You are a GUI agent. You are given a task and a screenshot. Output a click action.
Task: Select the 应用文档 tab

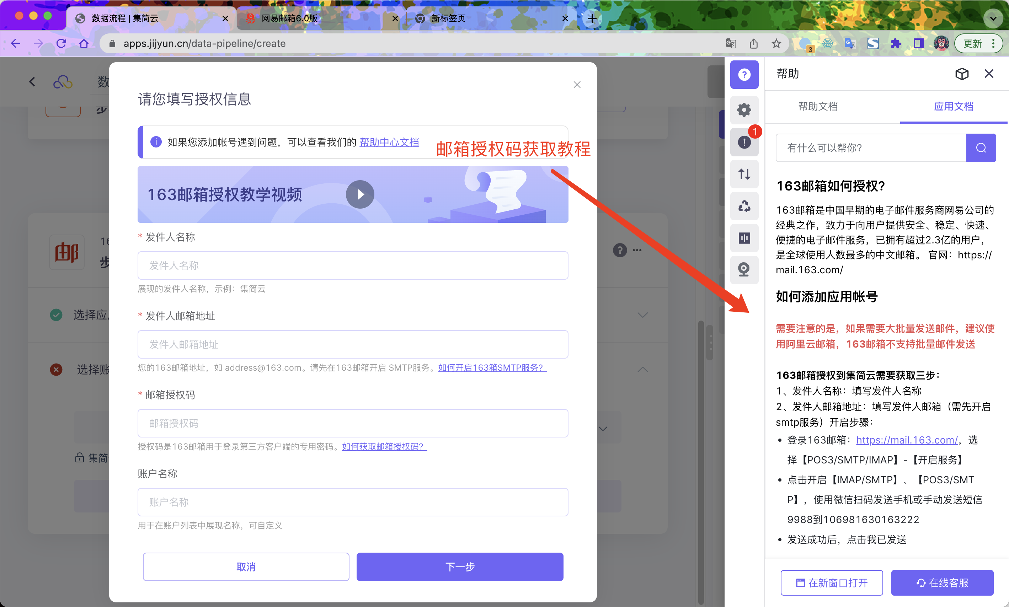point(953,106)
